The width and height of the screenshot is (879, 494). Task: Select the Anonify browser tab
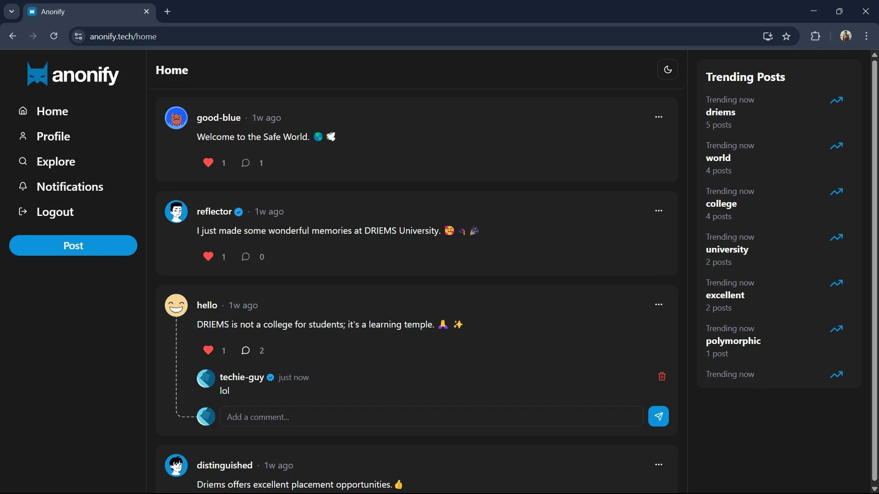(x=89, y=12)
